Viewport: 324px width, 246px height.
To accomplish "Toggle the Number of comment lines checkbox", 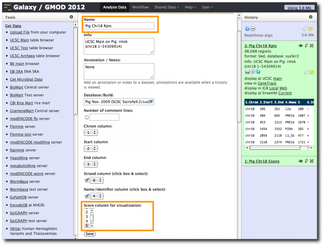I will coord(87,117).
